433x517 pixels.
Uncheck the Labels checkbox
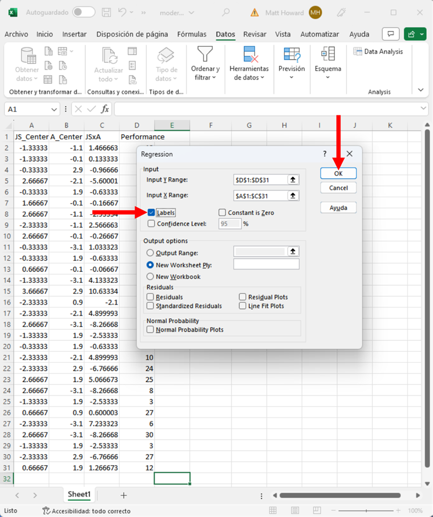pyautogui.click(x=151, y=213)
